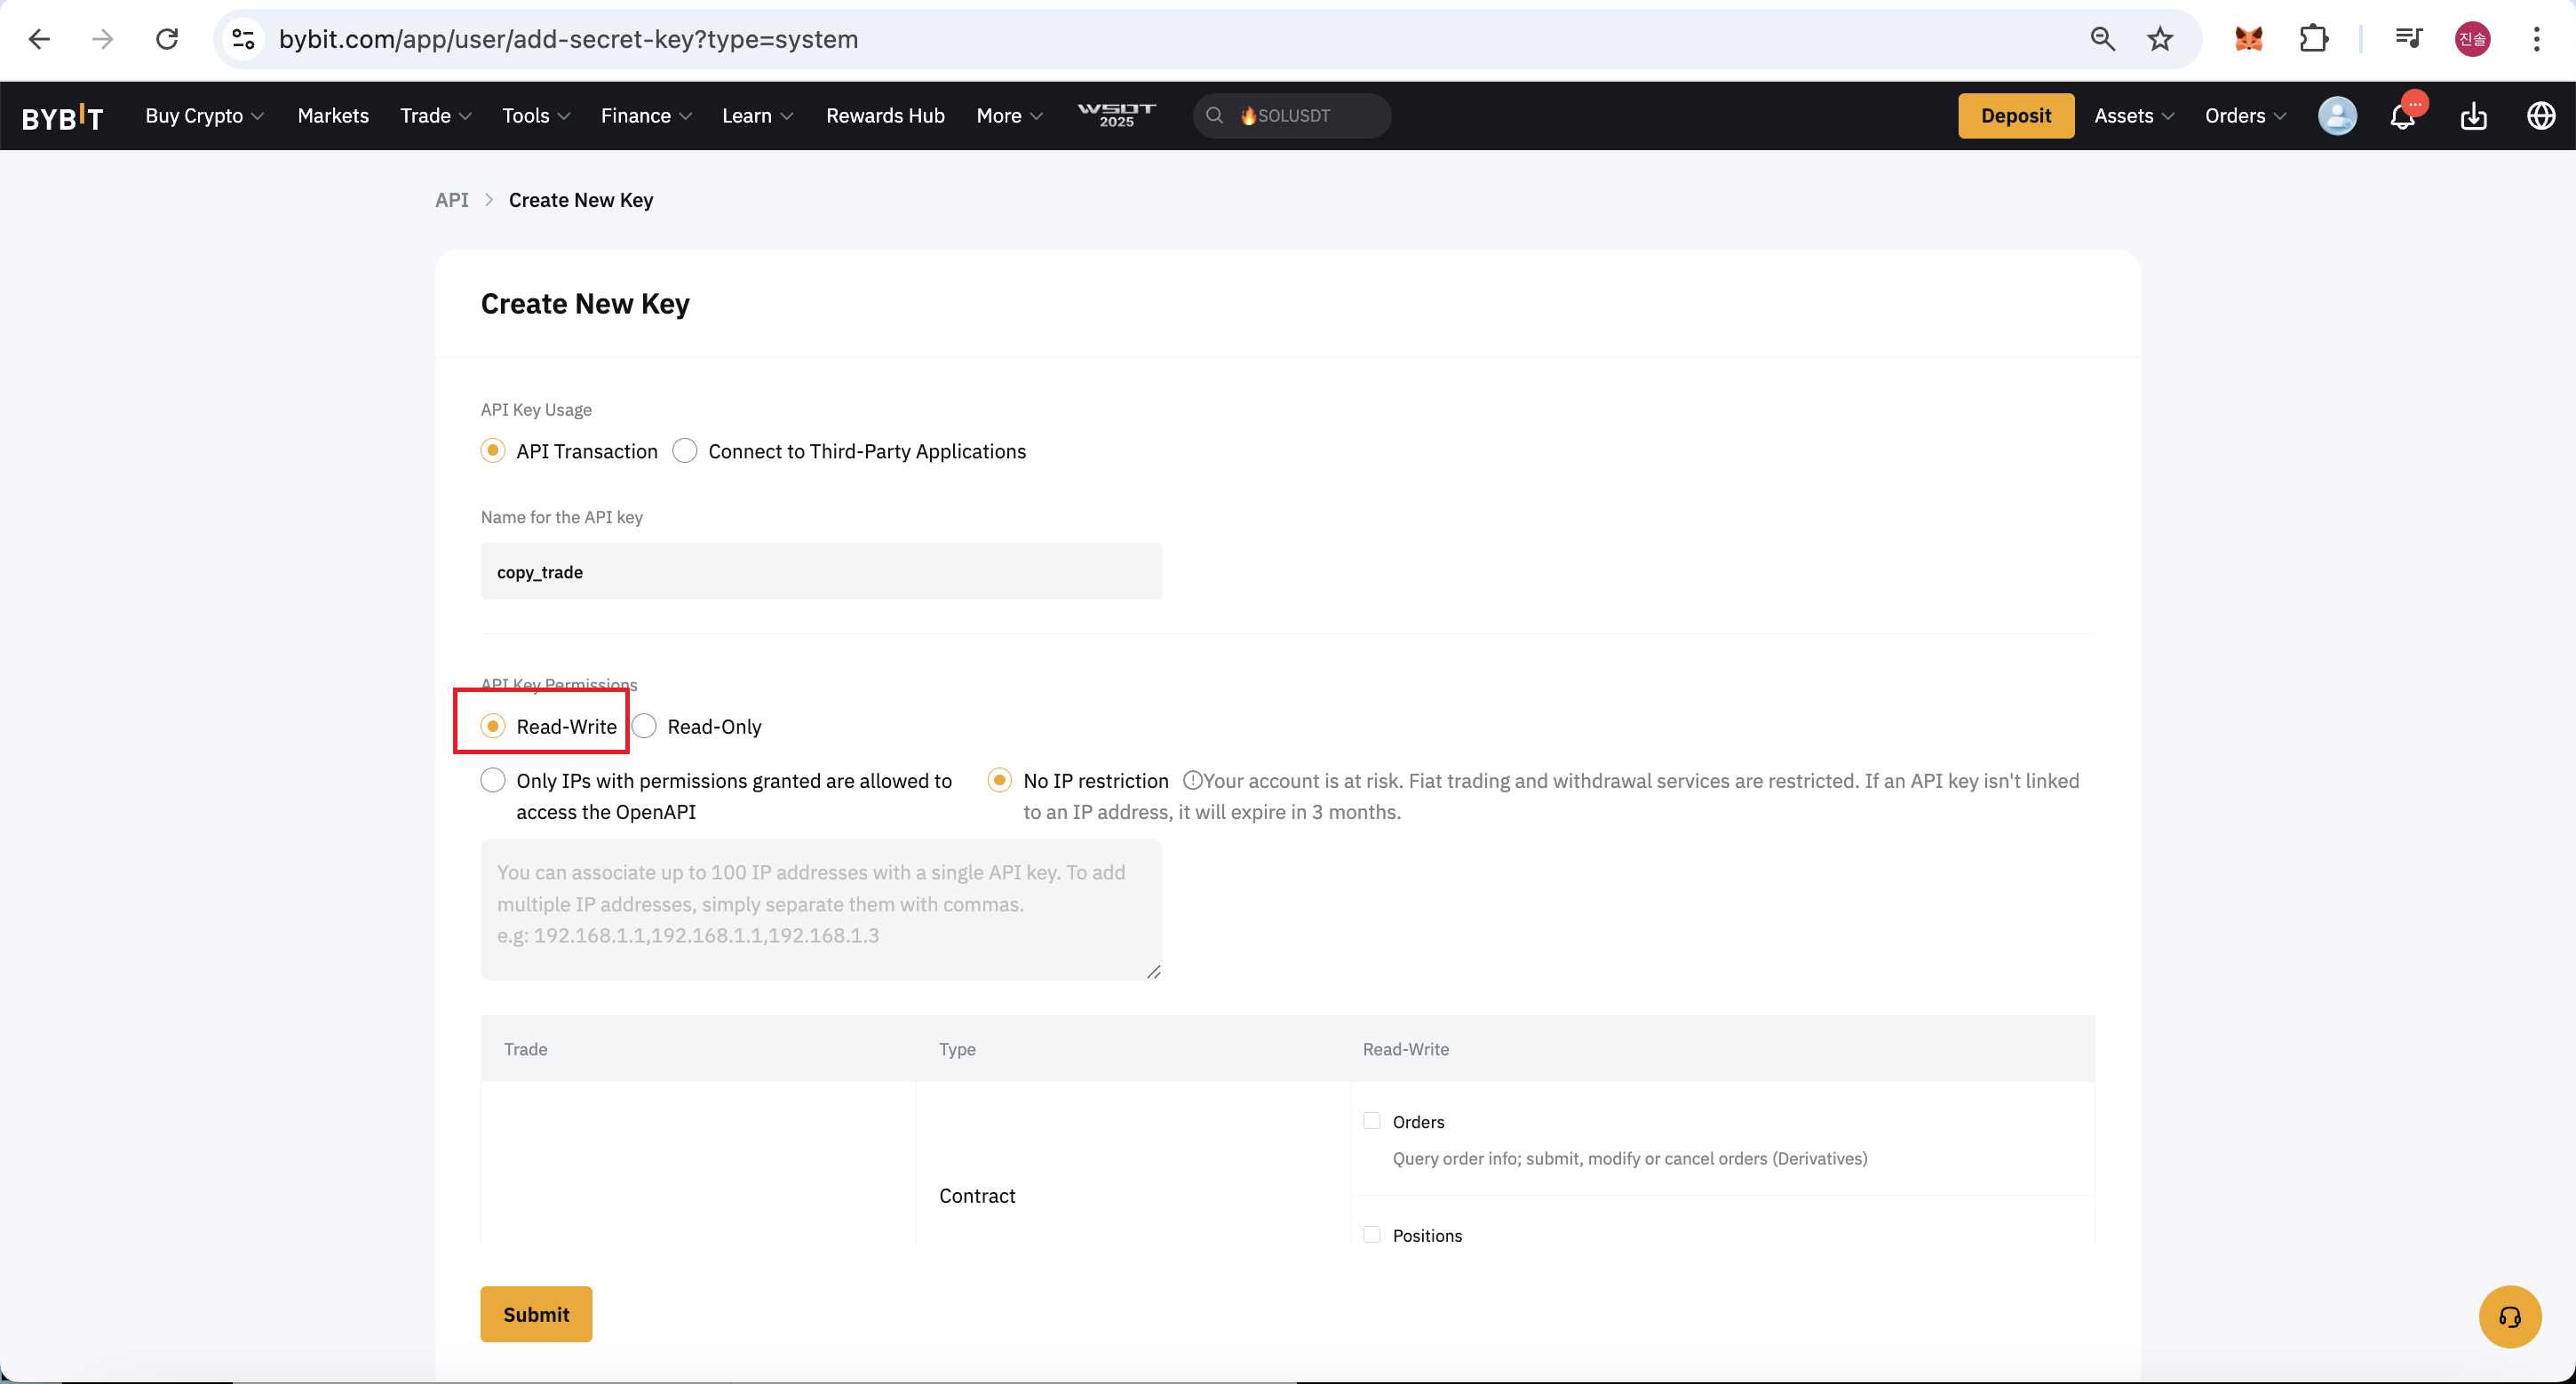The height and width of the screenshot is (1384, 2576).
Task: Go to Rewards Hub
Action: [885, 116]
